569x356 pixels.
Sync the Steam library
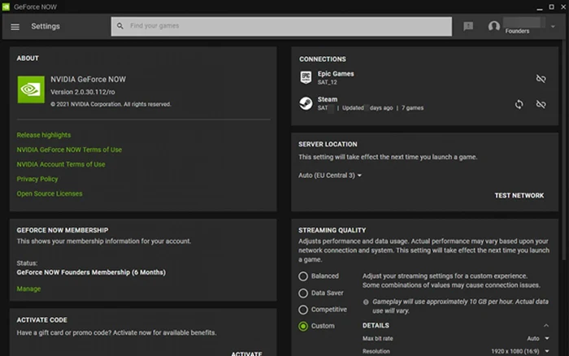coord(519,104)
